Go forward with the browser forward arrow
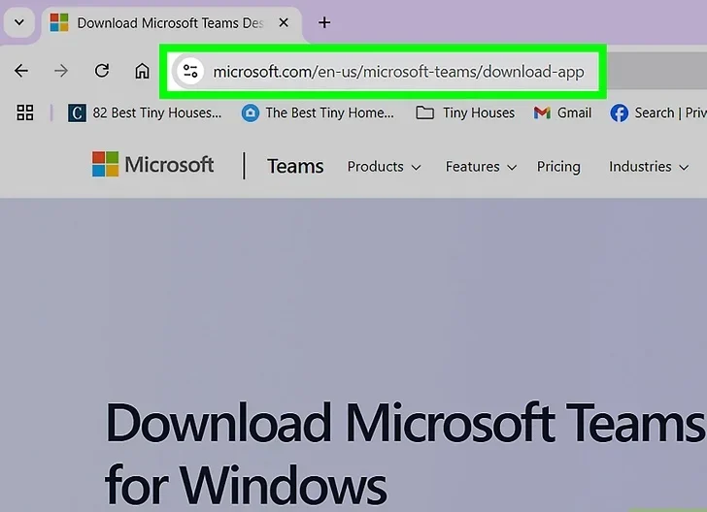The height and width of the screenshot is (512, 707). (x=61, y=71)
